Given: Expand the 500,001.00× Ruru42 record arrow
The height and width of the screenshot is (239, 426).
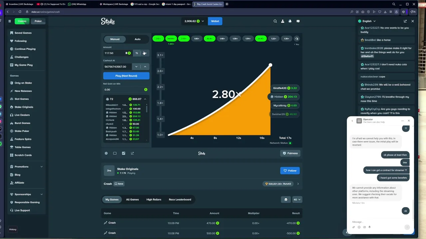Looking at the screenshot, I should (x=298, y=184).
